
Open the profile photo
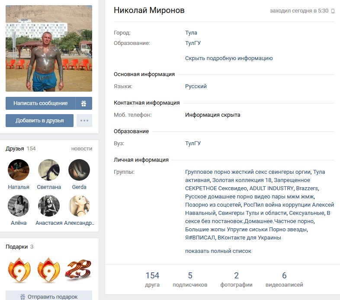(x=49, y=48)
